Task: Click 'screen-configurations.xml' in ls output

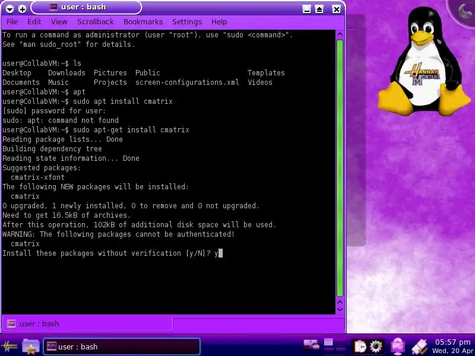Action: click(x=187, y=82)
